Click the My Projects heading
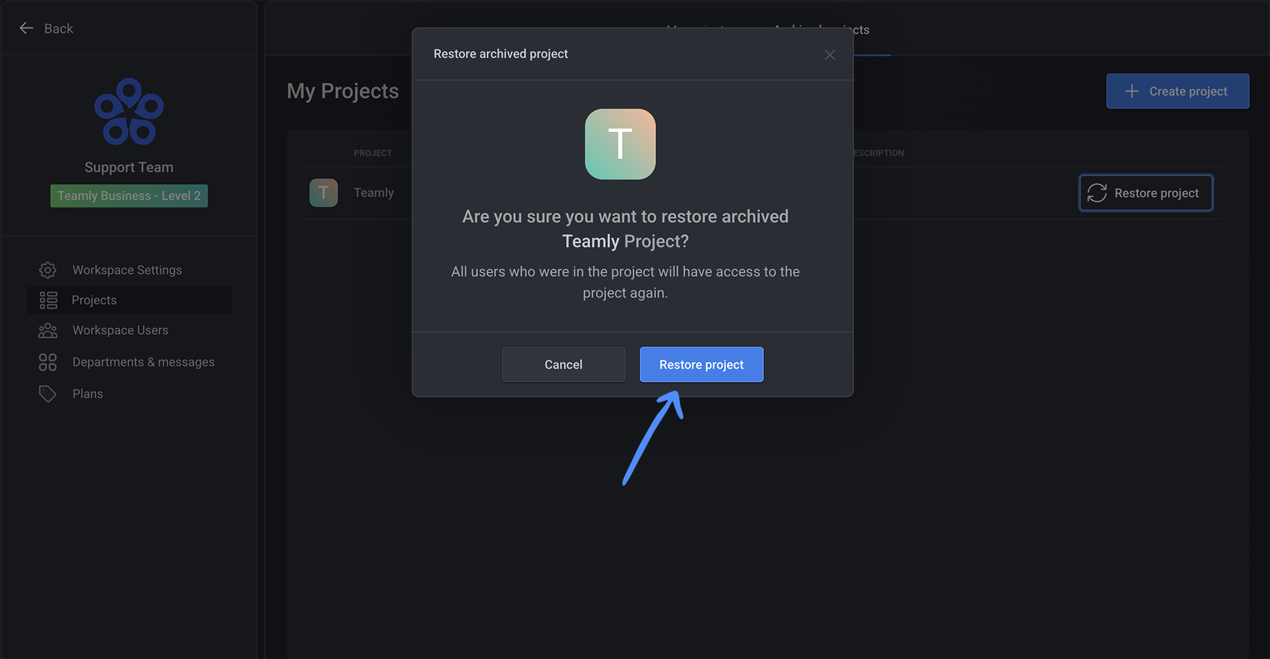 [x=343, y=91]
